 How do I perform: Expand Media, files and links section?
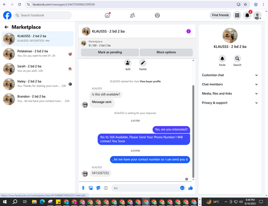(x=230, y=93)
